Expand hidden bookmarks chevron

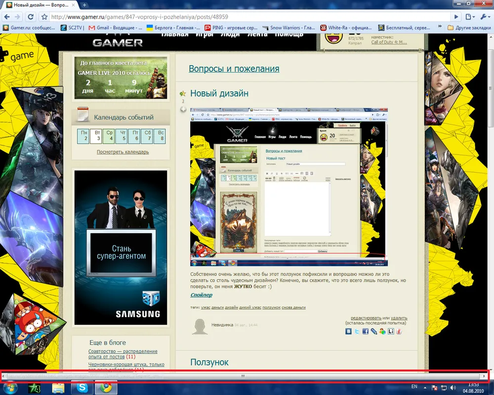pos(440,27)
